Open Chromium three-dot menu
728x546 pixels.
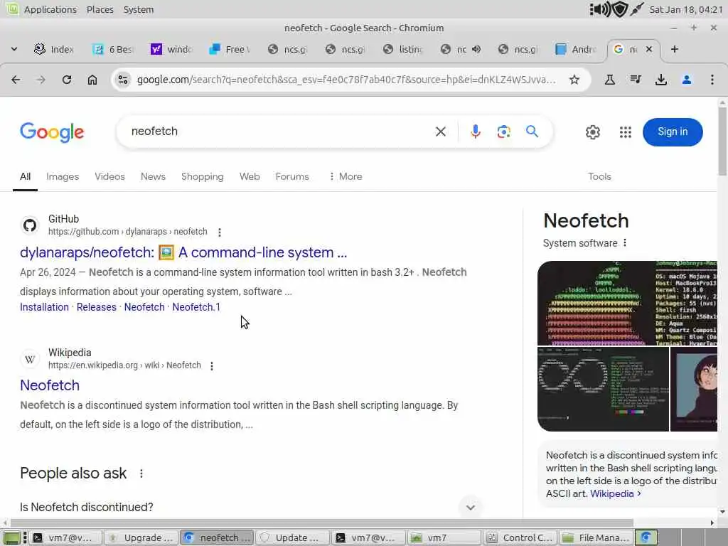tap(712, 80)
